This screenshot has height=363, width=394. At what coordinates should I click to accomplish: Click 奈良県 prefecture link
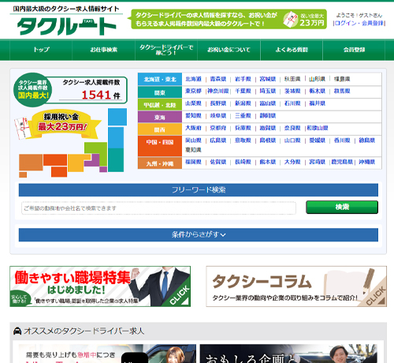(292, 128)
